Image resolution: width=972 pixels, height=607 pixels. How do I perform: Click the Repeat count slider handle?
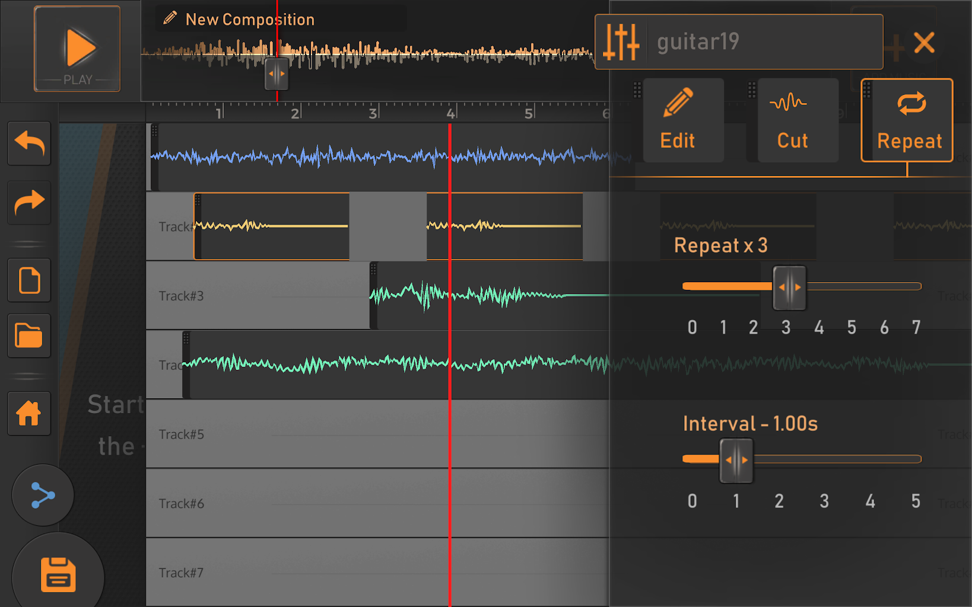(789, 287)
